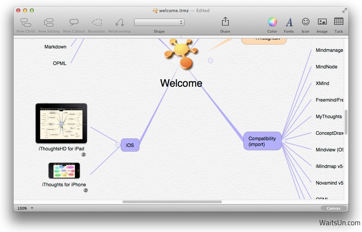Screen dimensions: 362x232
Task: Open the Task calendar panel
Action: pos(339,21)
